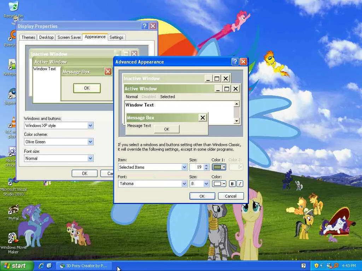Screen dimensions: 362x271
Task: Toggle bold font style button
Action: click(x=232, y=183)
